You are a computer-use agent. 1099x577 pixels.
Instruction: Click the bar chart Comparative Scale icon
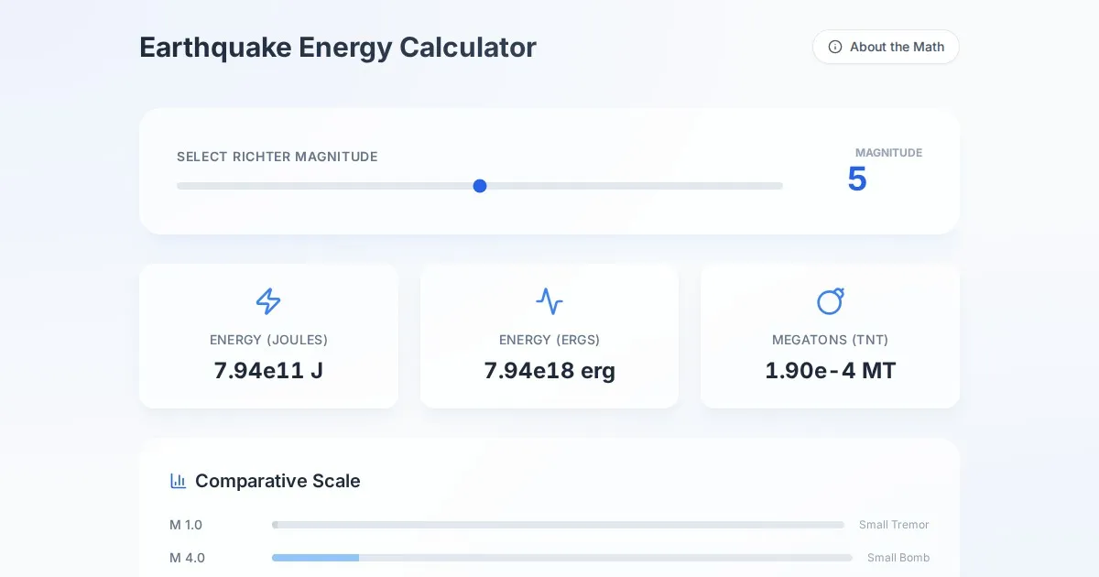pyautogui.click(x=179, y=481)
